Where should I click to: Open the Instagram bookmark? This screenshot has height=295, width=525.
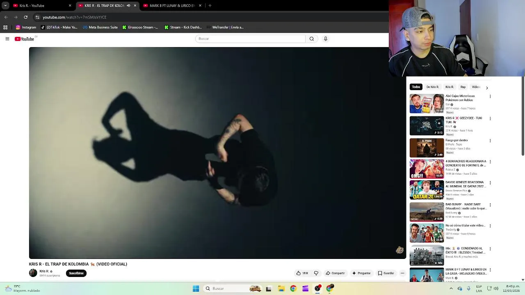[x=26, y=27]
